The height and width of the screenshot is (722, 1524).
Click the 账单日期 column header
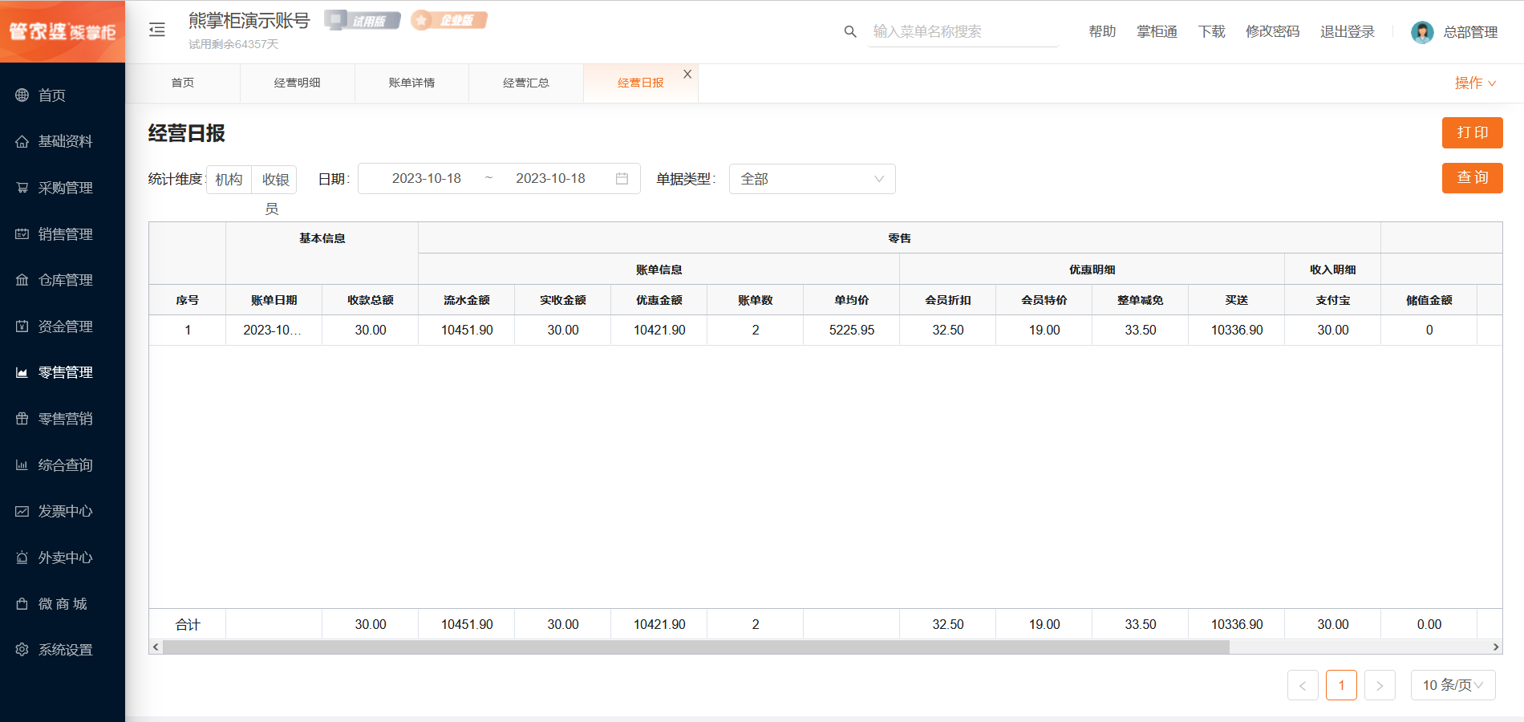pyautogui.click(x=274, y=300)
